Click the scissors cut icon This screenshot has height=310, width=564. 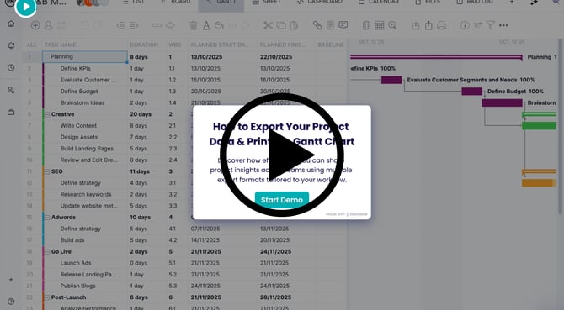pos(268,25)
